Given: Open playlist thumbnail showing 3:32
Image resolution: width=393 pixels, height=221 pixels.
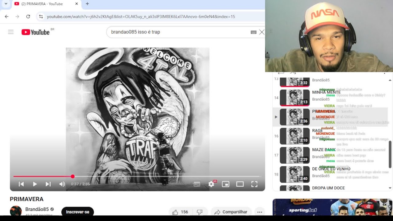Looking at the screenshot, I should pos(295,82).
